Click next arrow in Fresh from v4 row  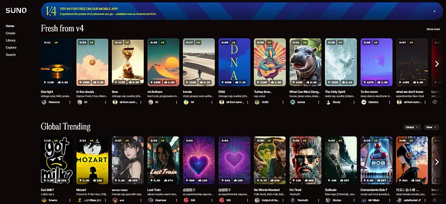(437, 64)
